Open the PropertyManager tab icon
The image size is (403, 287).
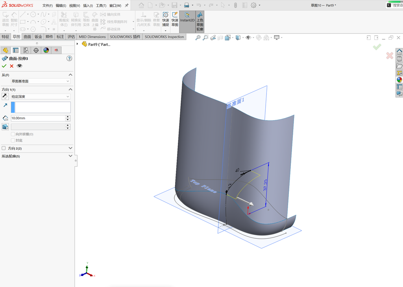[x=16, y=50]
